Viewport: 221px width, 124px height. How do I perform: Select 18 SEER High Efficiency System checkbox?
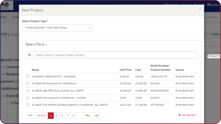pos(28,90)
